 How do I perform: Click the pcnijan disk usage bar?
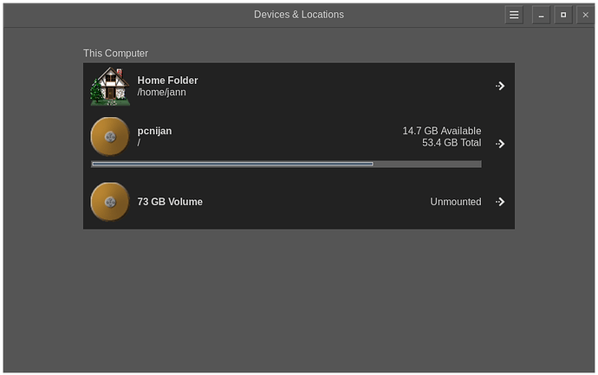click(286, 164)
